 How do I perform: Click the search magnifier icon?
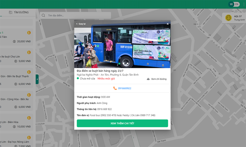44,15
